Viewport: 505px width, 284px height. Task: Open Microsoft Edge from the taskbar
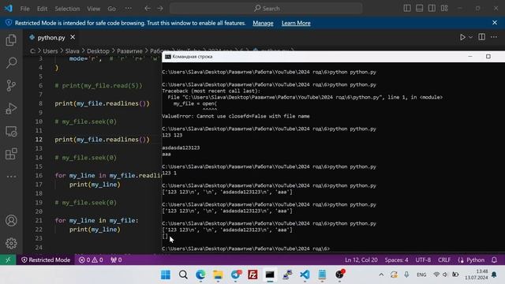point(200,275)
